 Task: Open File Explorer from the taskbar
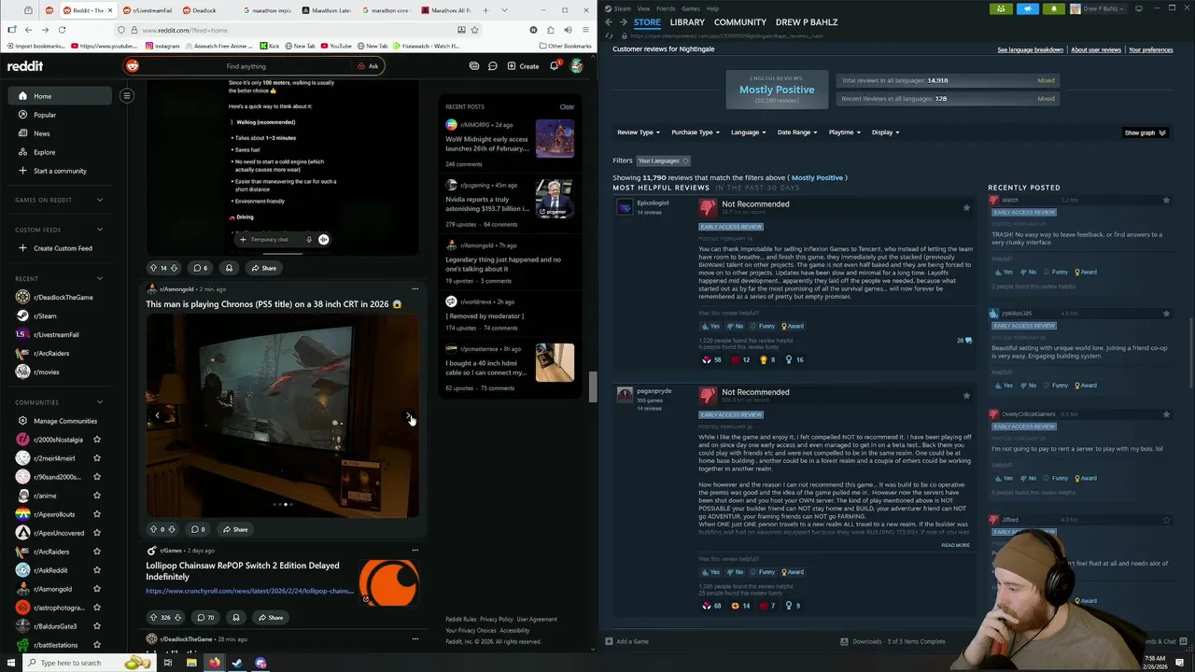[191, 663]
